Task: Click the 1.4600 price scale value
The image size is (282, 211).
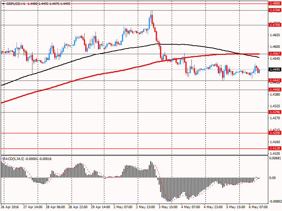Action: coord(275,47)
